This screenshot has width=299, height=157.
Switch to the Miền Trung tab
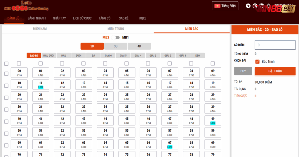tap(116, 29)
